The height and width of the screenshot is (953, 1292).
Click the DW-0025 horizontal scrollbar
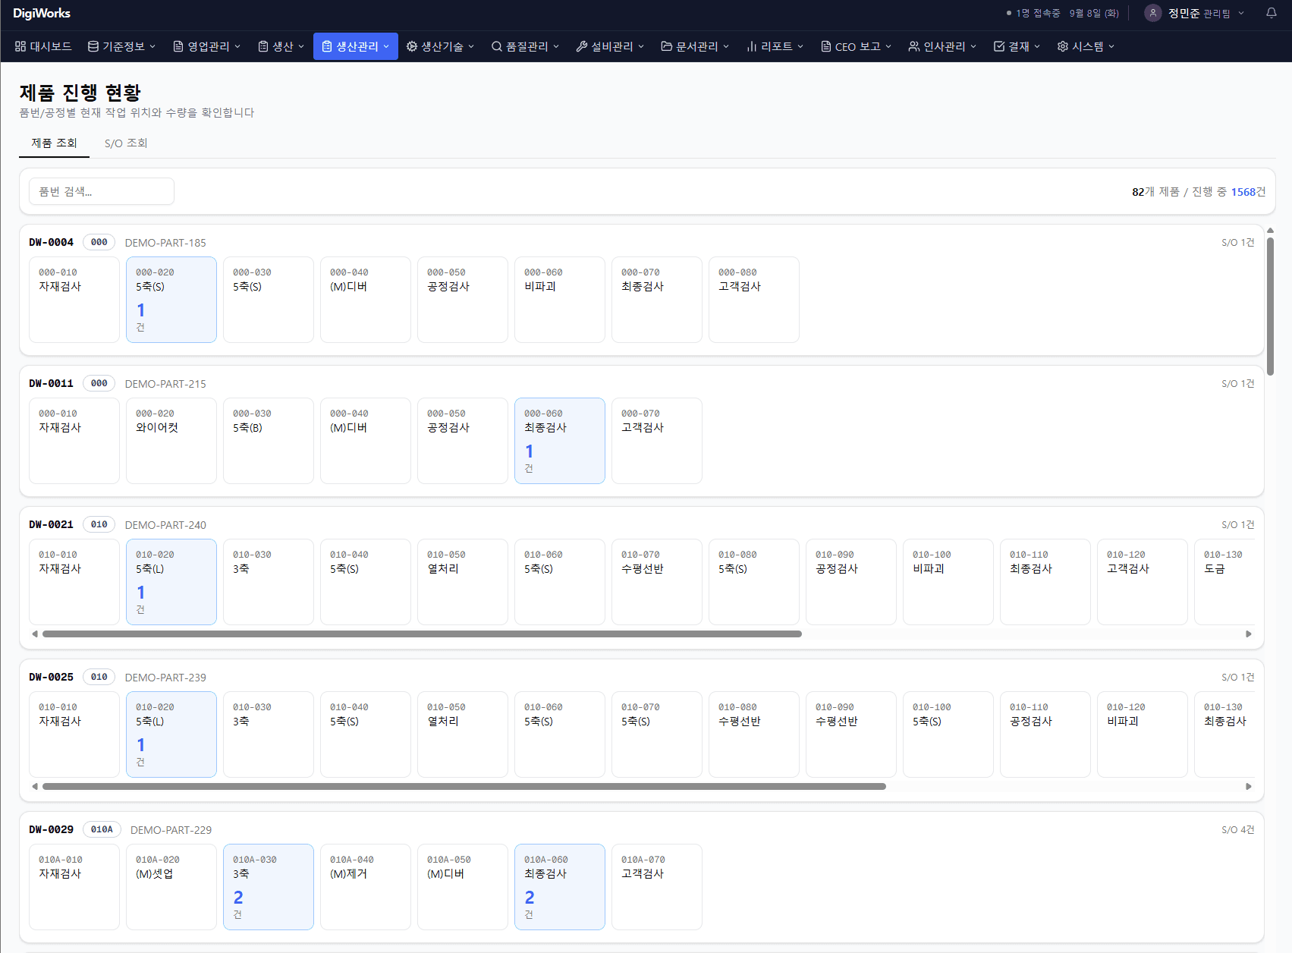(x=464, y=787)
